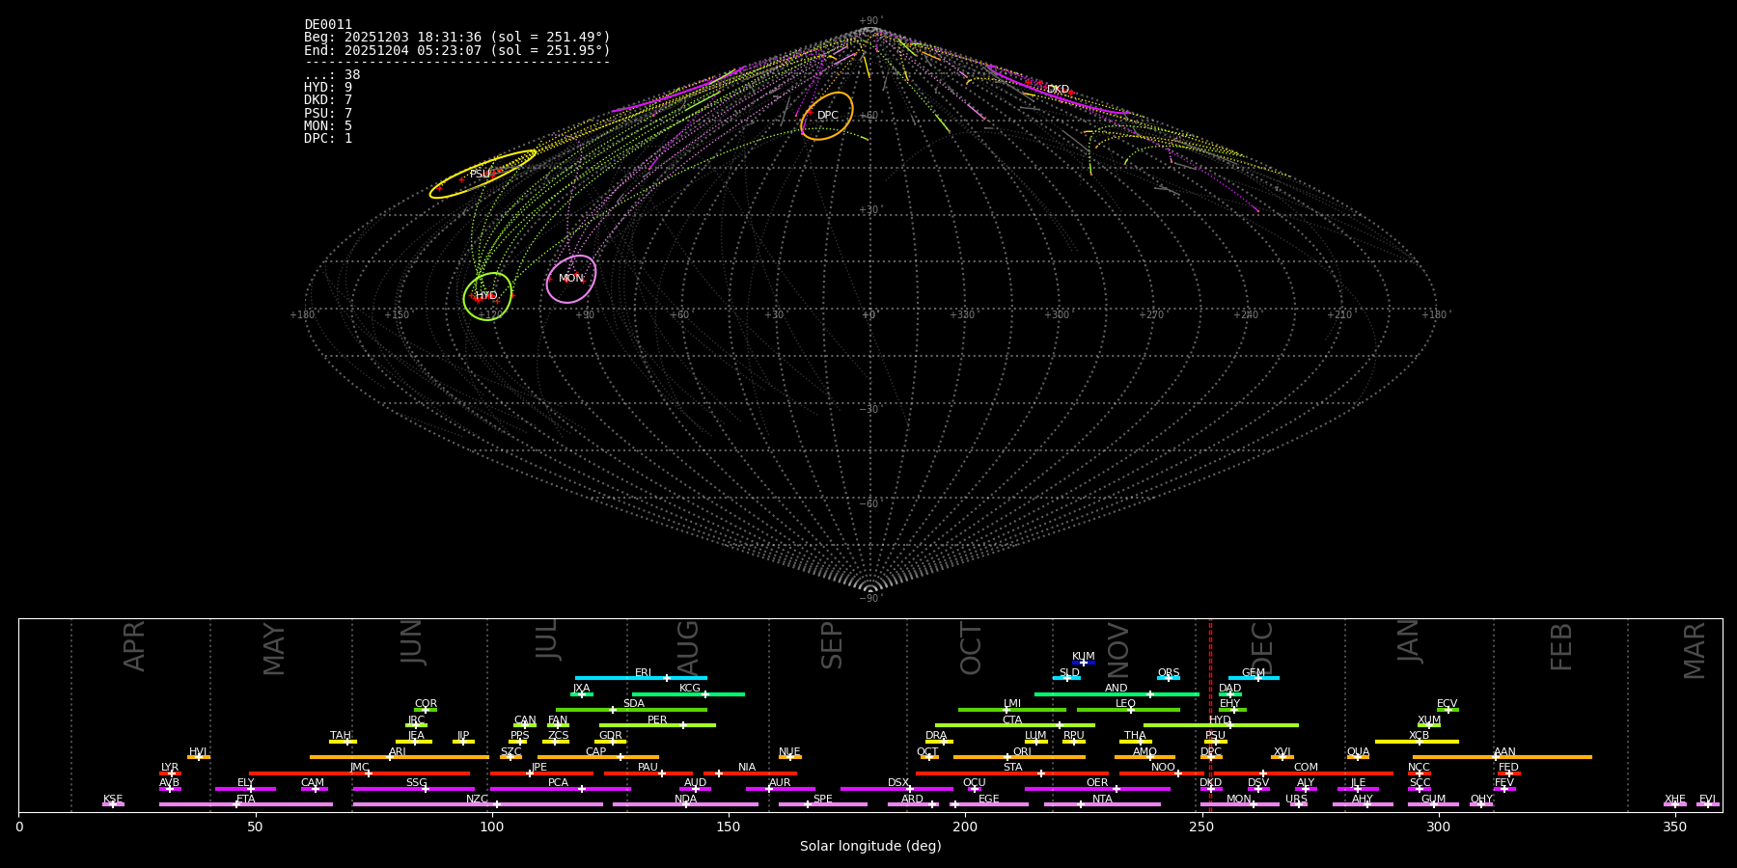Click the 'MON: 5' count in the legend
The height and width of the screenshot is (868, 1737).
(x=328, y=126)
